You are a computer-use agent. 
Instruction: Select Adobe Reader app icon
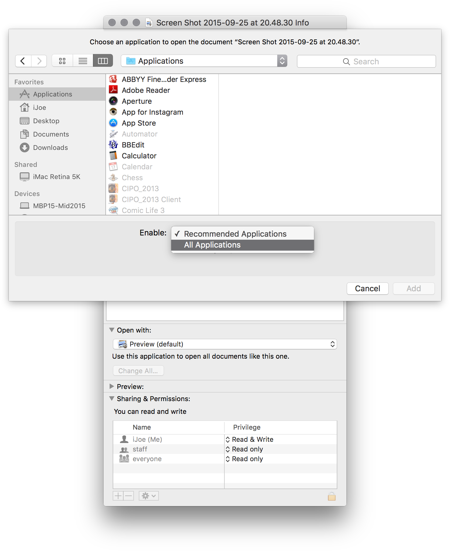[x=113, y=90]
